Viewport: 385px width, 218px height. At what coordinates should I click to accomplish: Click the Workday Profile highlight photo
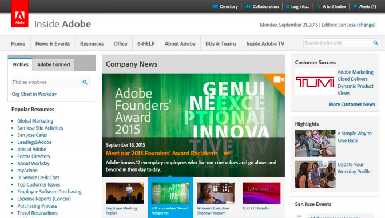coord(315,175)
